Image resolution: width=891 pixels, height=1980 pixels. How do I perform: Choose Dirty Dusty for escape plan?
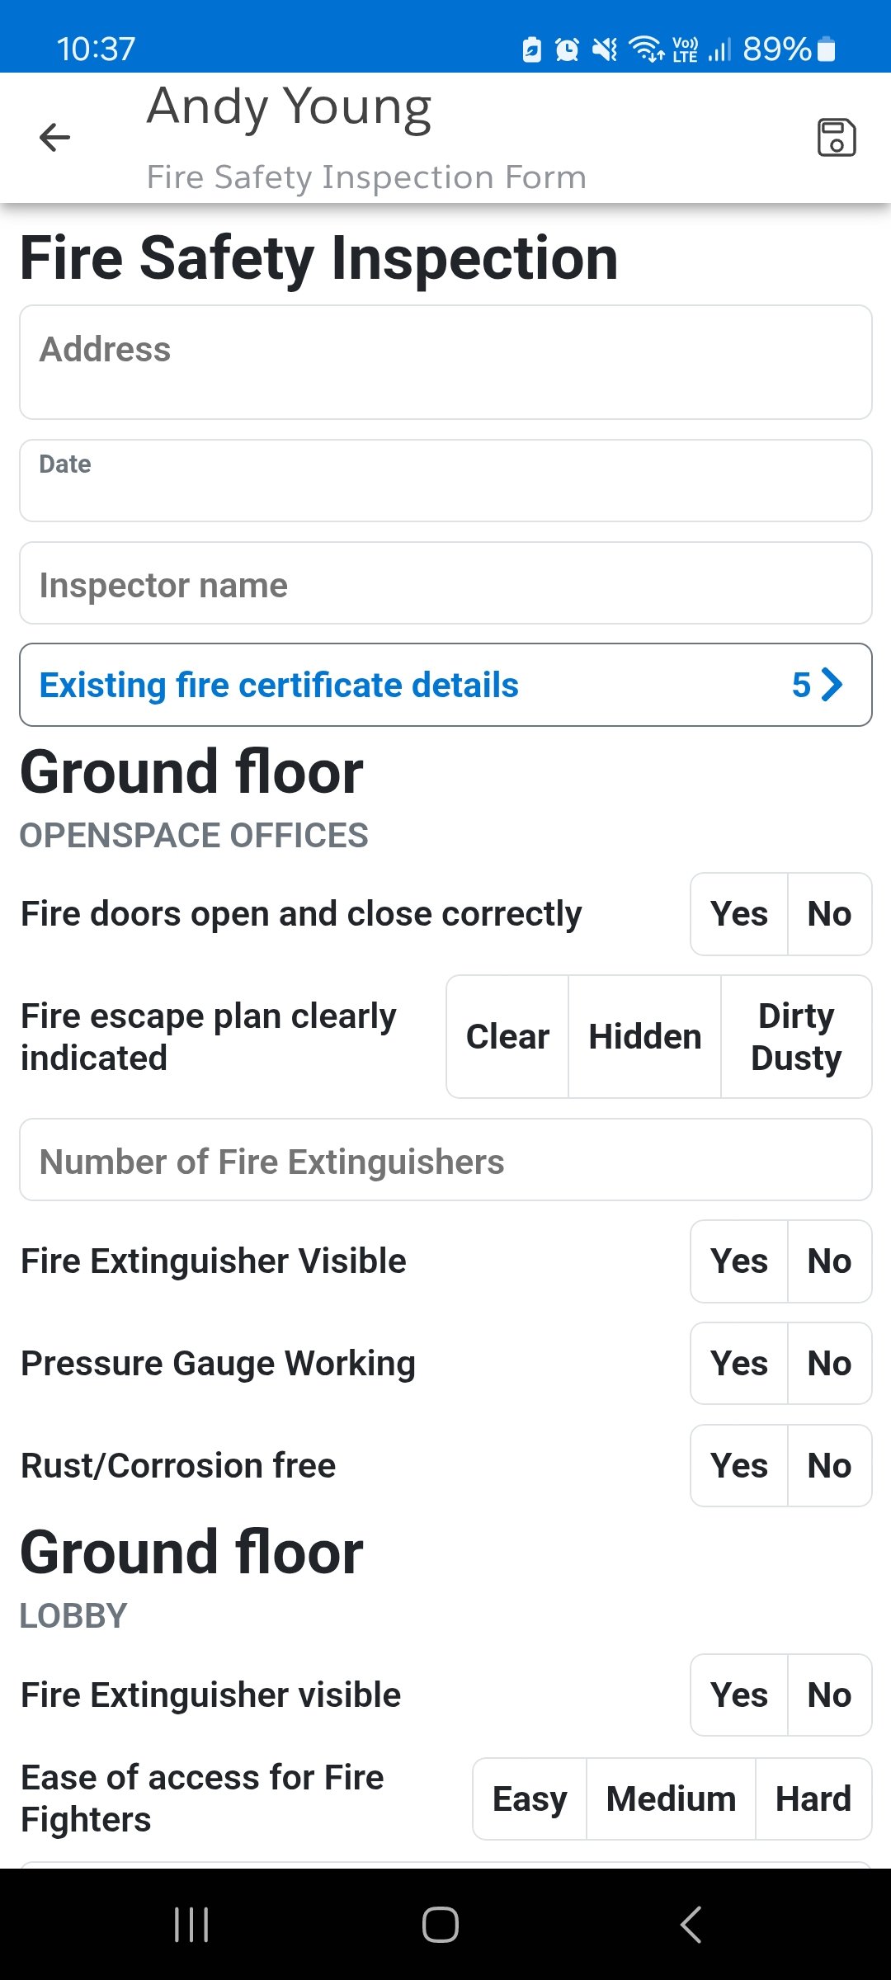[796, 1037]
